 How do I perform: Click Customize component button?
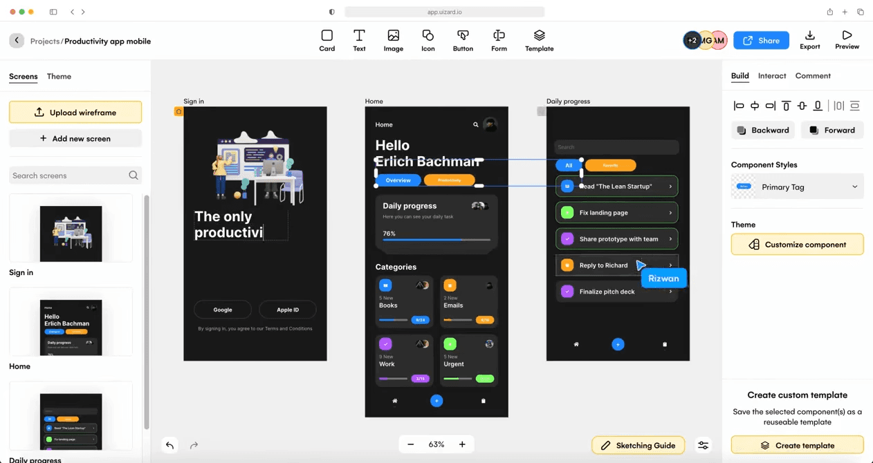tap(797, 245)
